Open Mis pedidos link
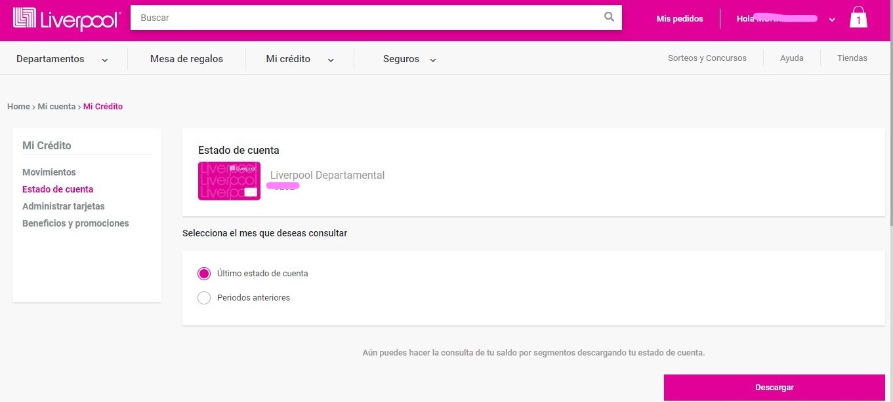The width and height of the screenshot is (893, 402). (x=679, y=19)
